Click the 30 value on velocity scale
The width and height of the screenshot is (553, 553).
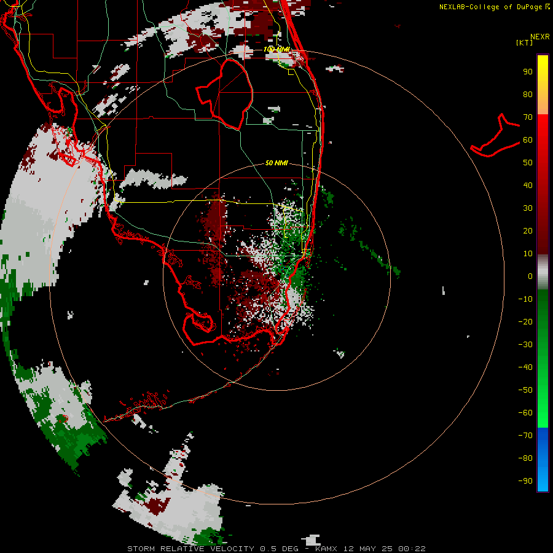pos(528,208)
